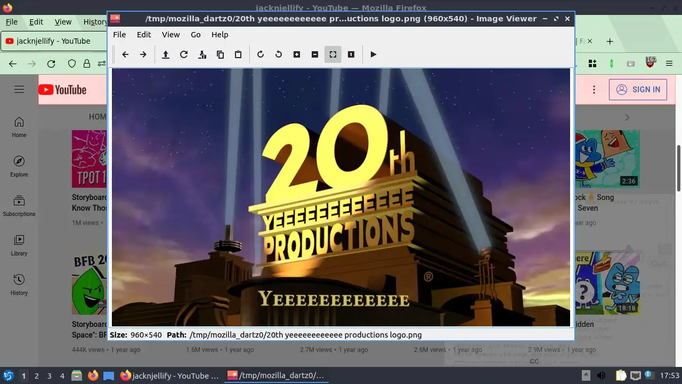
Task: Toggle fit-to-window zoom in Image Viewer
Action: coord(333,54)
